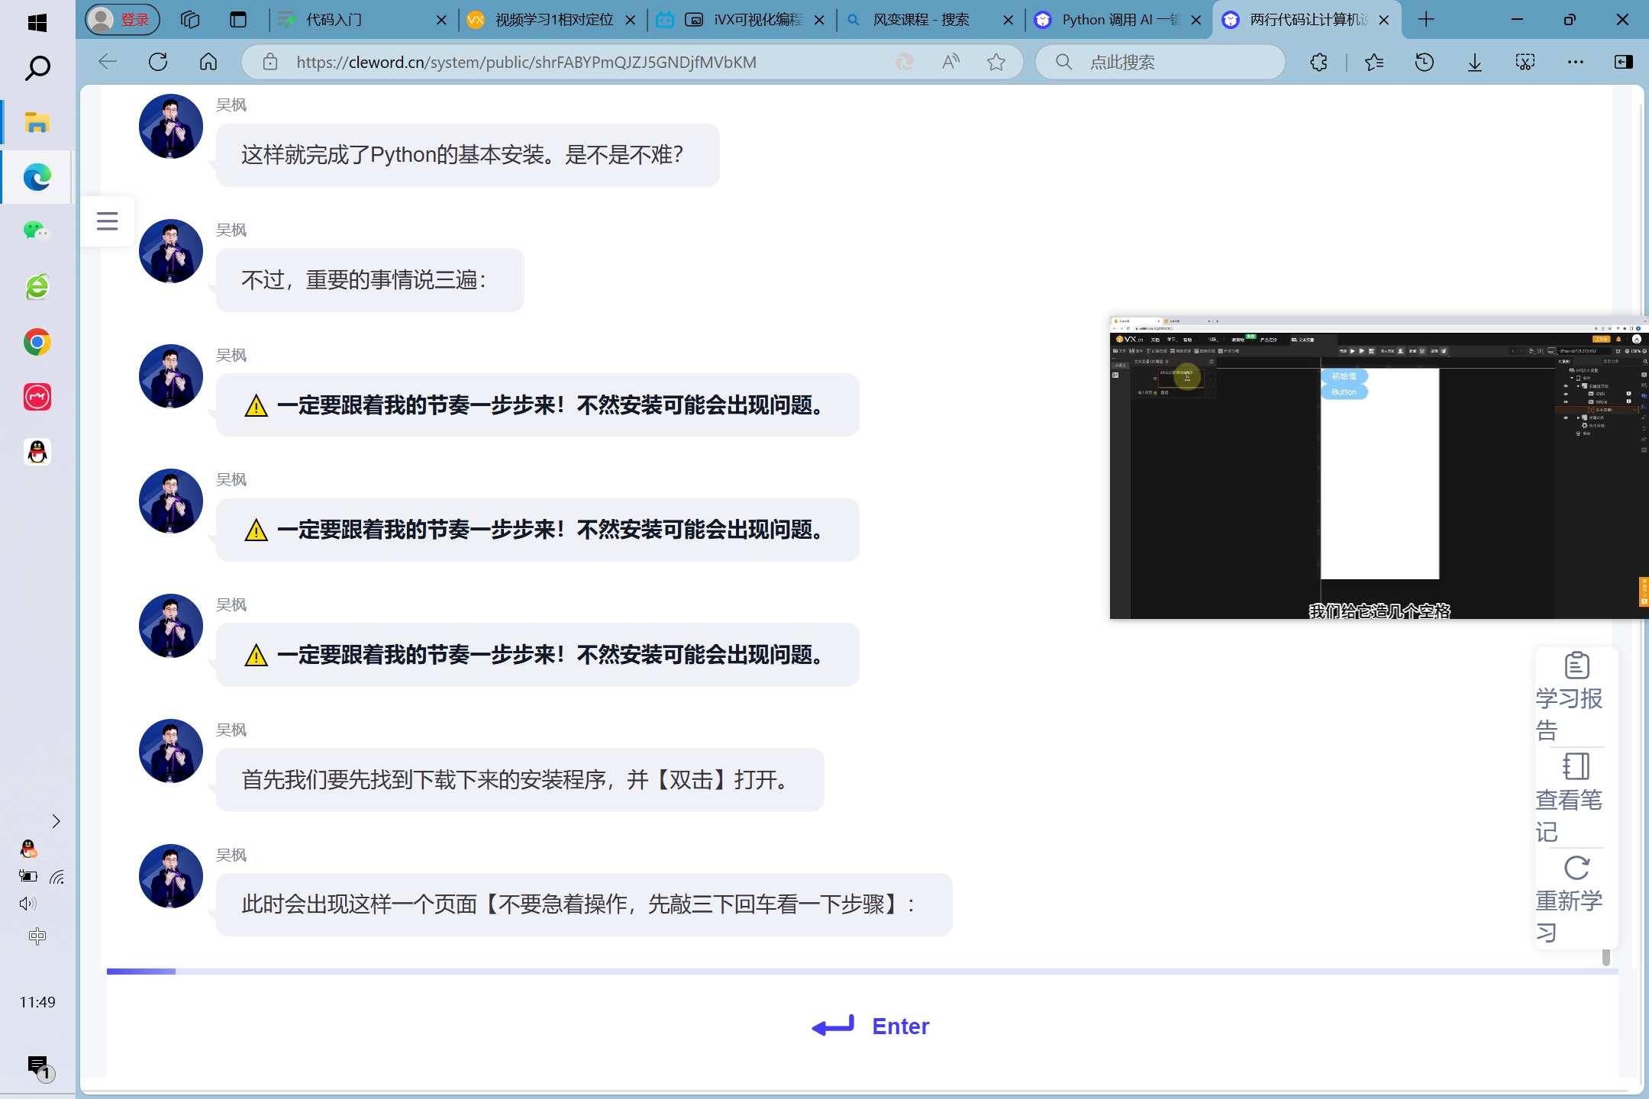The height and width of the screenshot is (1099, 1649).
Task: Start a web capture screenshot
Action: coord(1525,62)
